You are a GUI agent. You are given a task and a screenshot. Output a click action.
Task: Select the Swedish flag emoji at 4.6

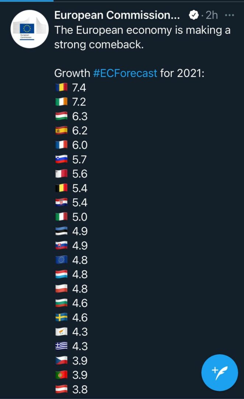click(x=62, y=317)
